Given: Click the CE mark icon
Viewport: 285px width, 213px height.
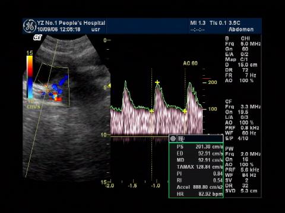Looking at the screenshot, I should 37,37.
